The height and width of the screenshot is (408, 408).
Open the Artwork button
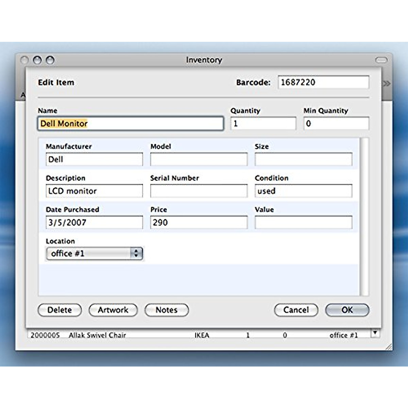point(113,310)
